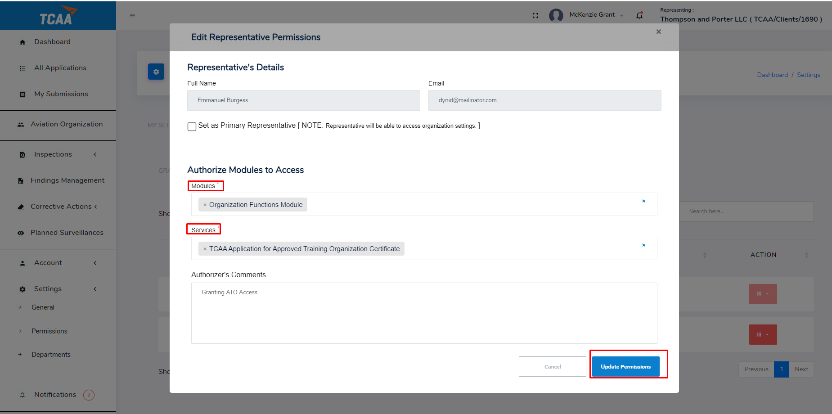
Task: Open Findings Management
Action: tap(67, 180)
